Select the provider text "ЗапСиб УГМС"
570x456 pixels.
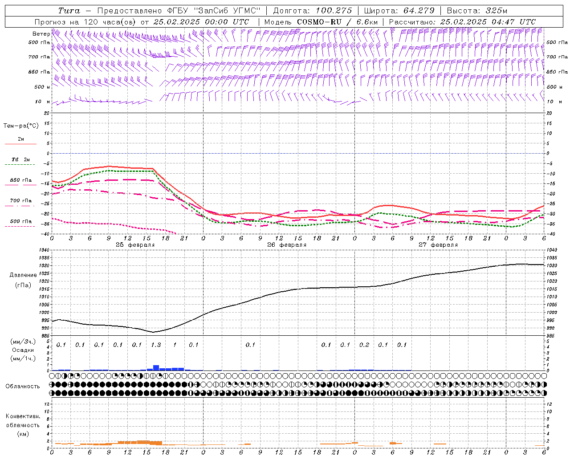[227, 11]
